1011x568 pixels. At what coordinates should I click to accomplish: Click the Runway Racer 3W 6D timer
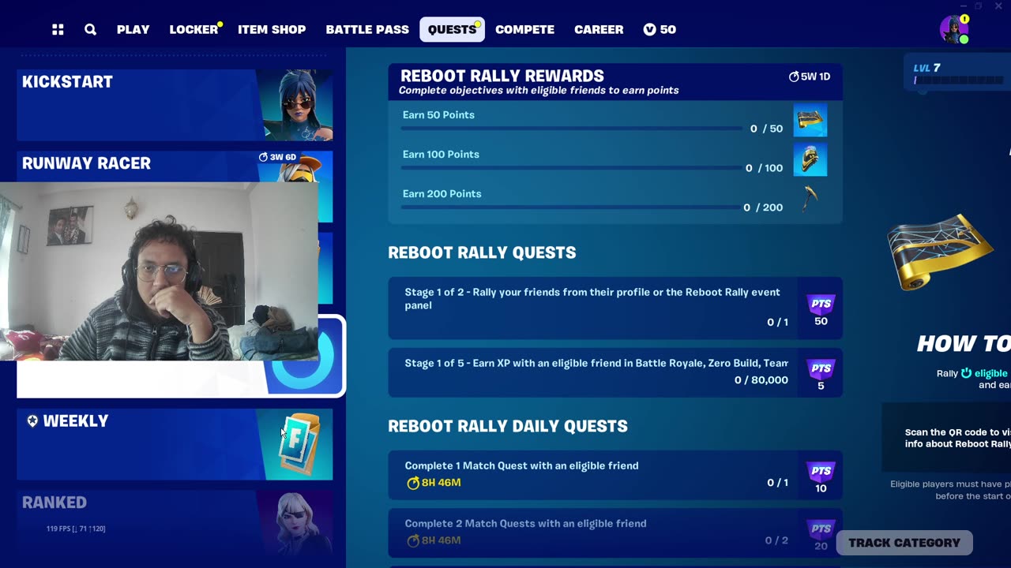coord(276,157)
